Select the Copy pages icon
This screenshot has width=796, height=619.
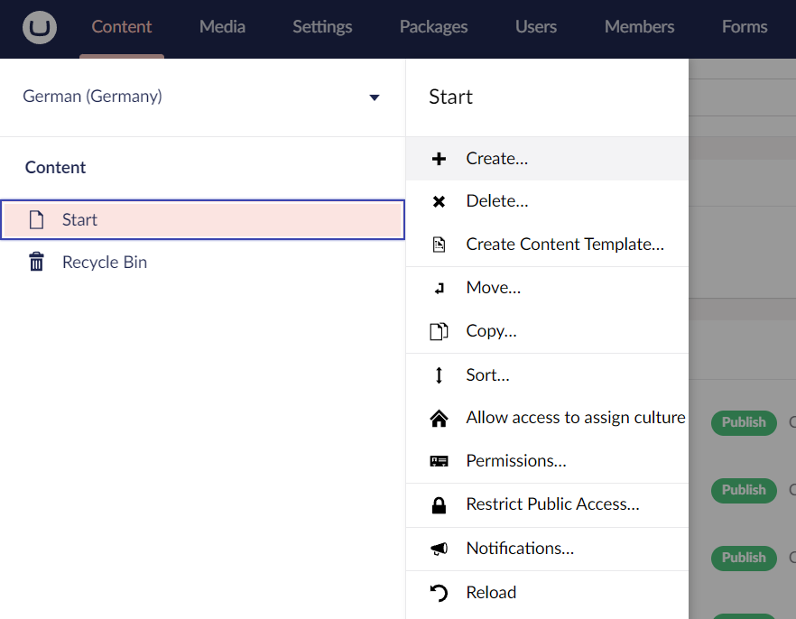pos(439,331)
